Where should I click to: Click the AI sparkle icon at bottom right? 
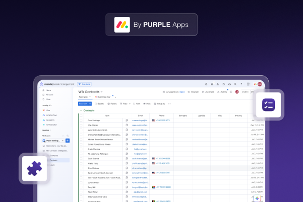(257, 198)
